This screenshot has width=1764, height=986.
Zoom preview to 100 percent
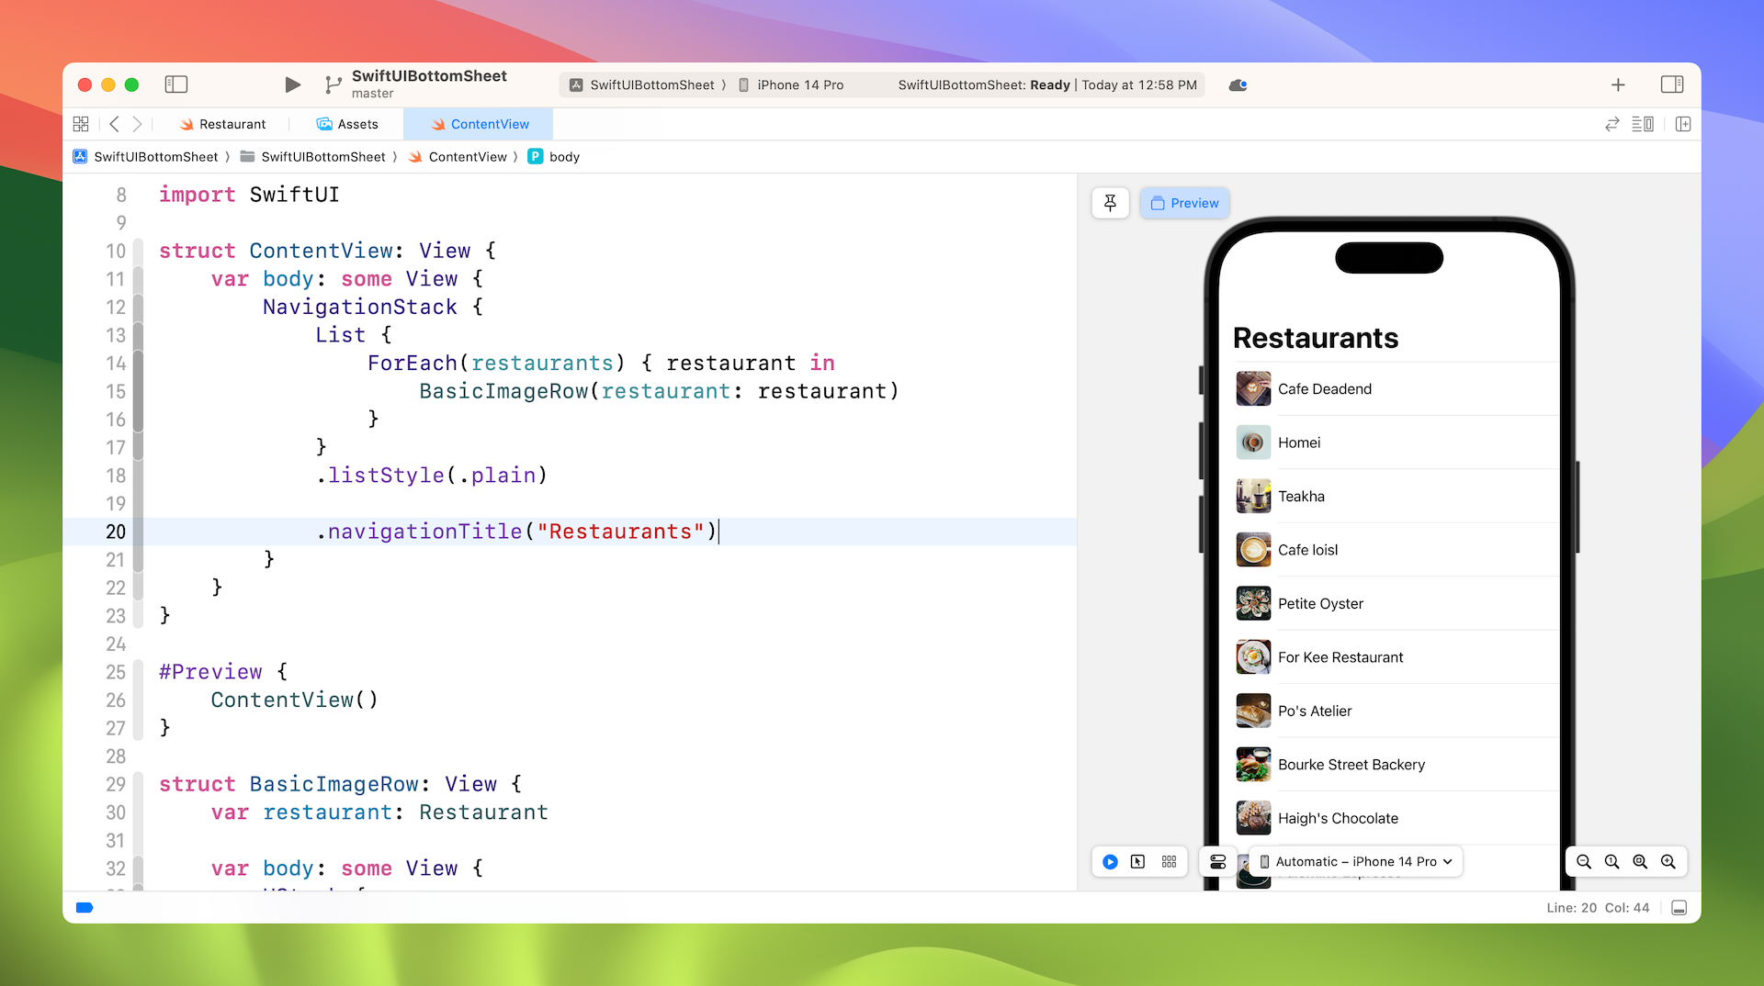pyautogui.click(x=1611, y=862)
